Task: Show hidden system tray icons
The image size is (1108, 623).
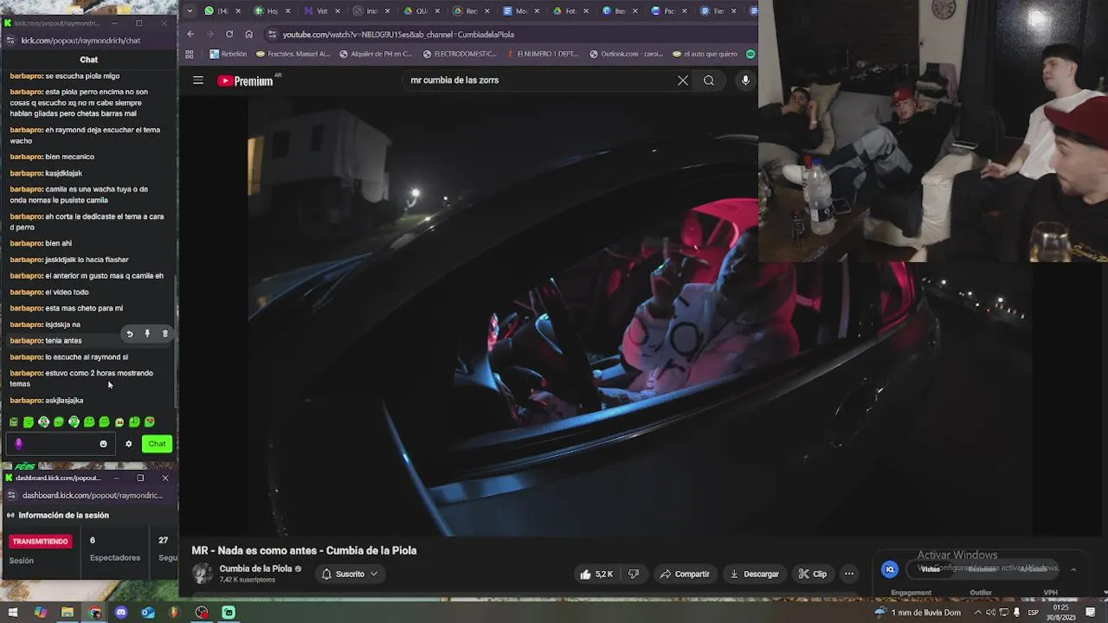Action: point(977,613)
